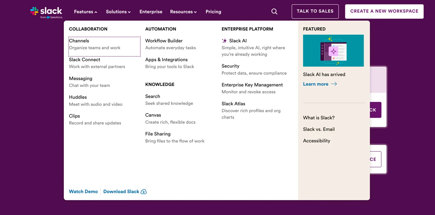Select File Sharing entry
Screen dimensions: 435x215
coord(158,134)
